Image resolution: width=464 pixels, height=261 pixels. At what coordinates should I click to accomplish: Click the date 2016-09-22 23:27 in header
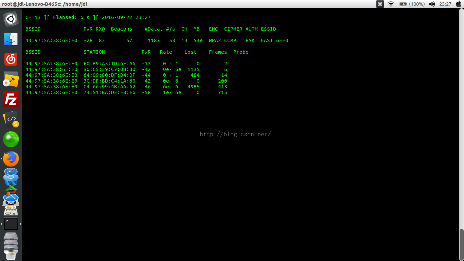click(126, 17)
